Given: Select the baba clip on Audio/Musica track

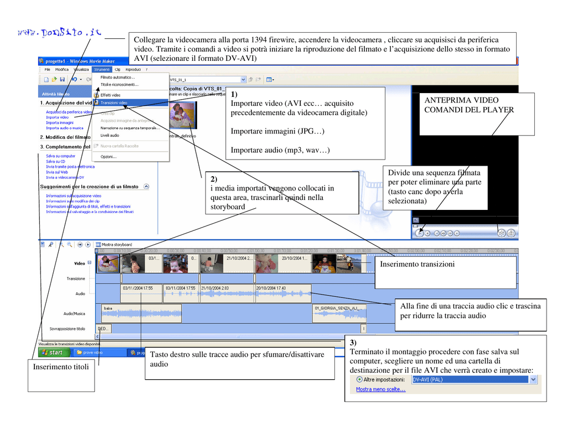Looking at the screenshot, I should (141, 313).
